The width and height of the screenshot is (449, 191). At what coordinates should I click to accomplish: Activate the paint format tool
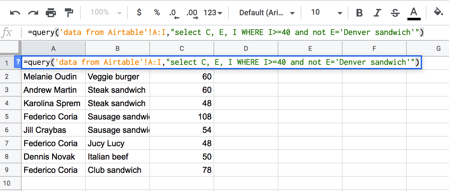(69, 13)
